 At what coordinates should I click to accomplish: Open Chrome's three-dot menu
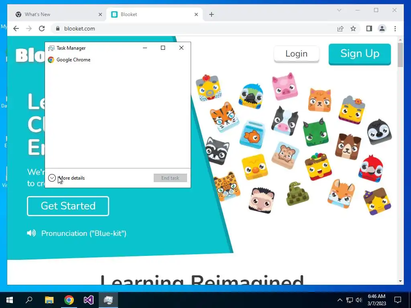click(x=395, y=28)
